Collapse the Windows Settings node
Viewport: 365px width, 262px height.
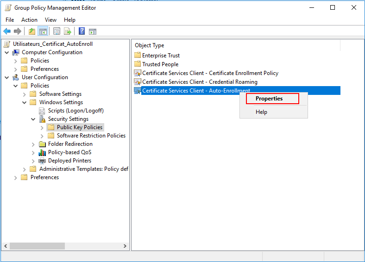pyautogui.click(x=25, y=102)
